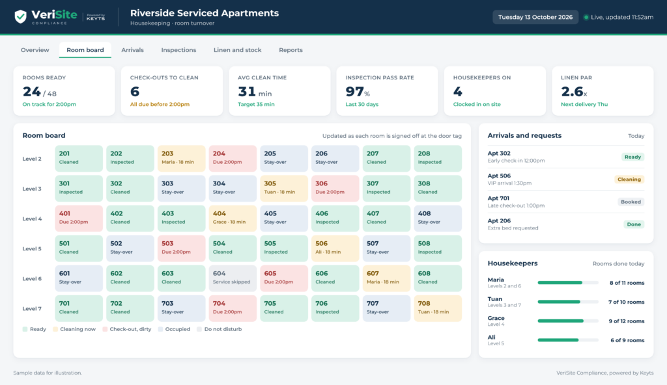
Task: Select the Room board tab
Action: [85, 50]
